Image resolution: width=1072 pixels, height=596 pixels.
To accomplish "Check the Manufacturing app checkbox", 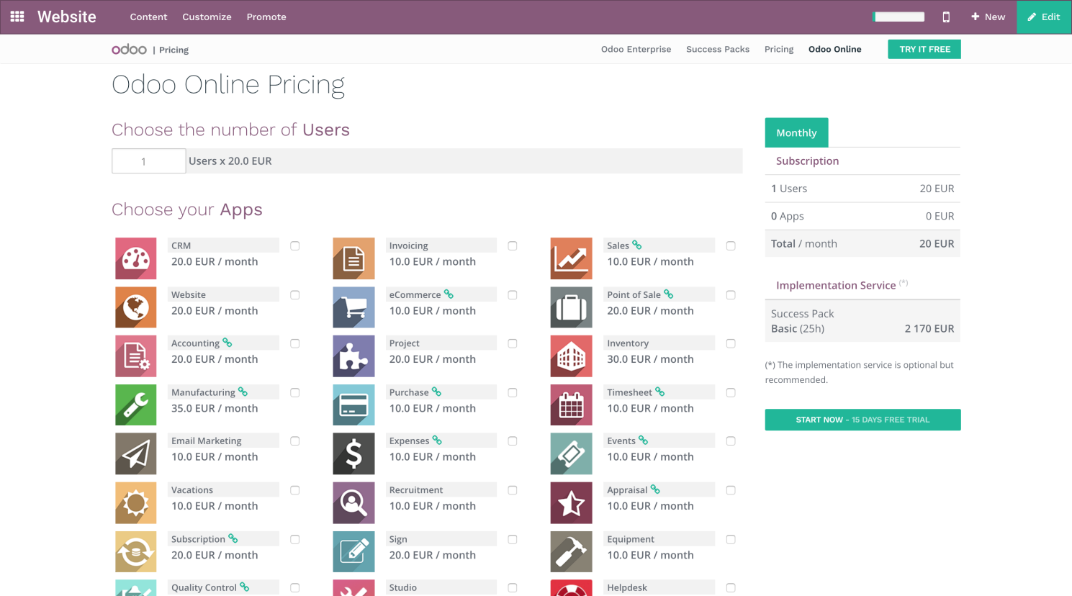I will tap(295, 392).
